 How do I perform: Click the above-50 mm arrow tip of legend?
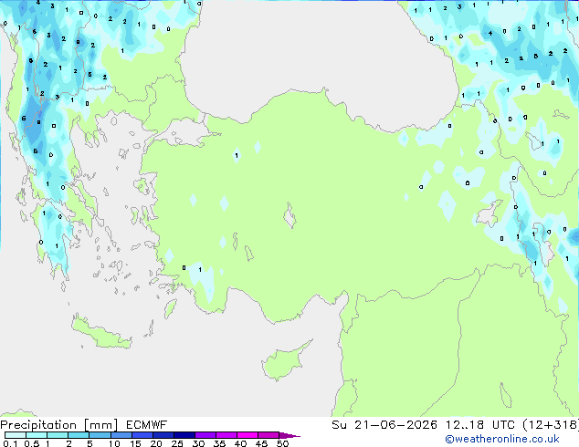coord(289,435)
